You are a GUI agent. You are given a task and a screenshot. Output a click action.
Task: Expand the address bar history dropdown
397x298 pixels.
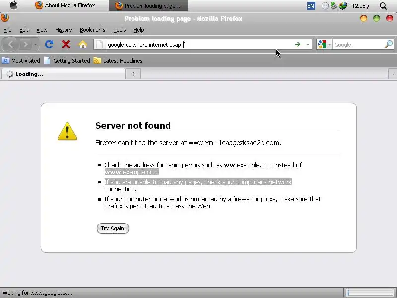[308, 45]
